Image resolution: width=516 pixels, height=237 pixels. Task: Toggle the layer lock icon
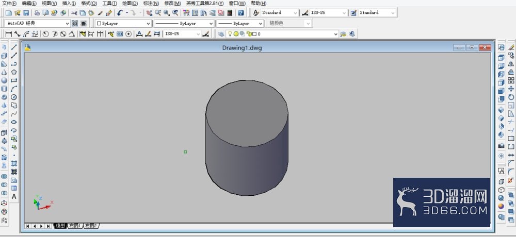click(x=249, y=34)
